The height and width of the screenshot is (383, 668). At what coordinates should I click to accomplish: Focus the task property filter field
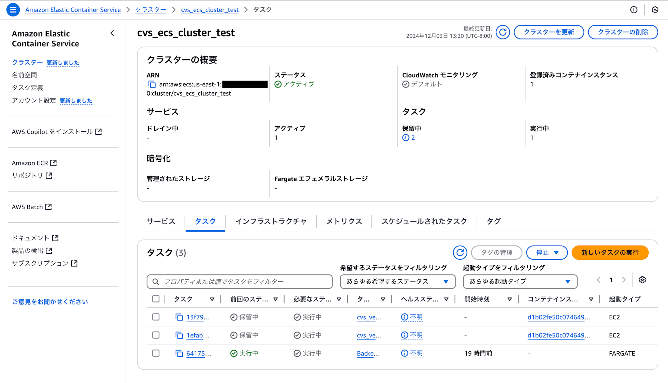tap(239, 282)
